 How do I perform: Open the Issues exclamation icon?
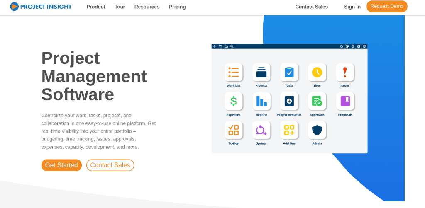pos(345,72)
